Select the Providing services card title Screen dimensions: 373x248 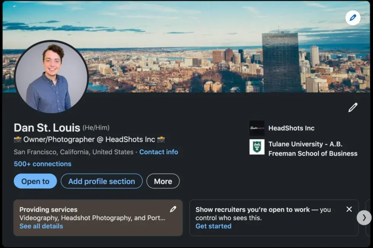[48, 209]
